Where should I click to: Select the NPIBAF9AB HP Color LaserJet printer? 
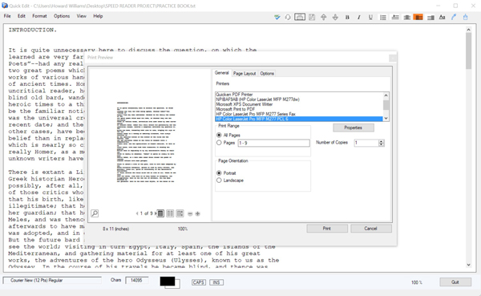click(x=299, y=99)
